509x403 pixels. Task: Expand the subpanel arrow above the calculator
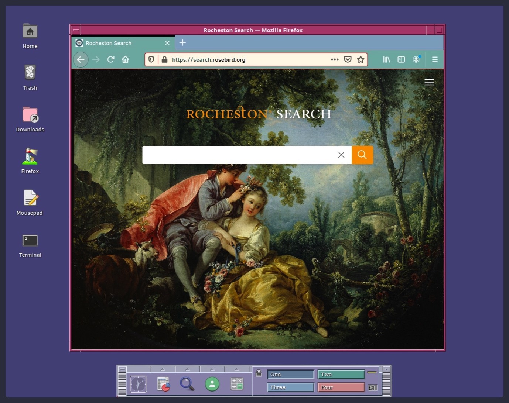point(237,369)
